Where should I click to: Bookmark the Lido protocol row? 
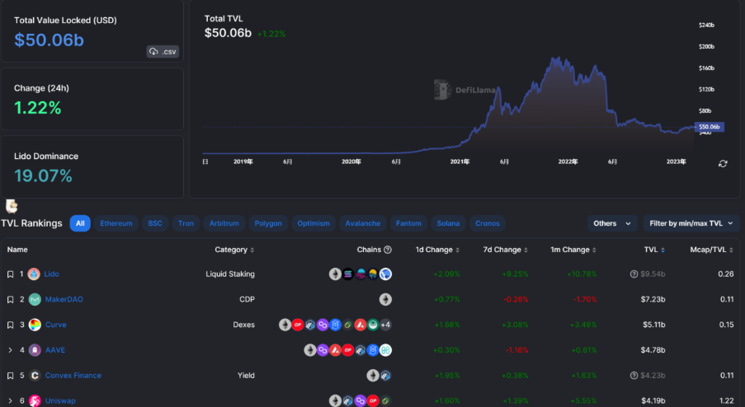coord(10,274)
